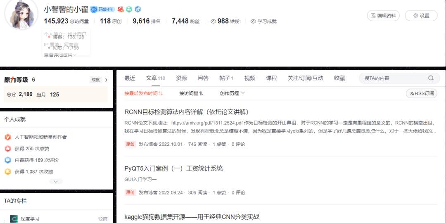Open the user avatar picture
Viewport: 446px width, 223px height.
click(21, 13)
